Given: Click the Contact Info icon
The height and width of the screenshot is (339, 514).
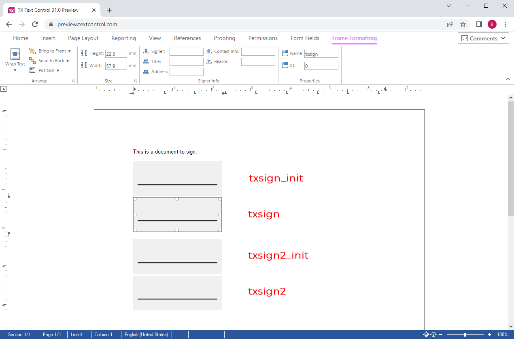Looking at the screenshot, I should point(210,51).
